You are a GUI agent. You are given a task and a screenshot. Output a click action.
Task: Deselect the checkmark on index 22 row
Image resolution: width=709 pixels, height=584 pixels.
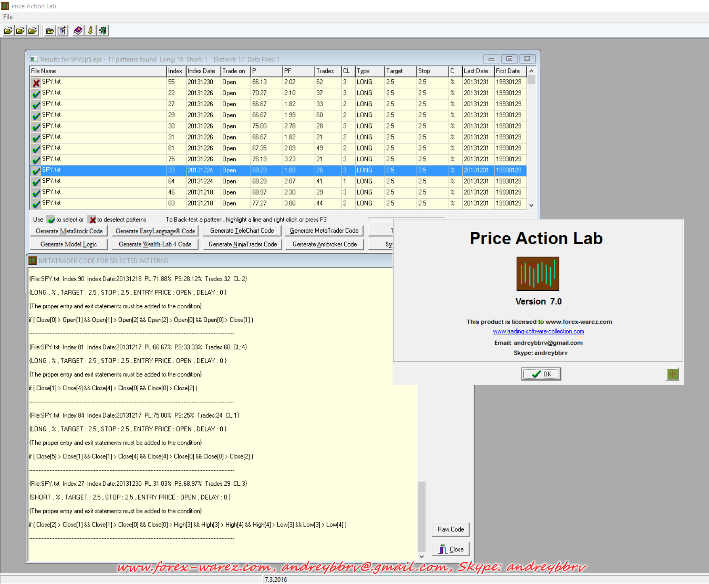pyautogui.click(x=36, y=94)
